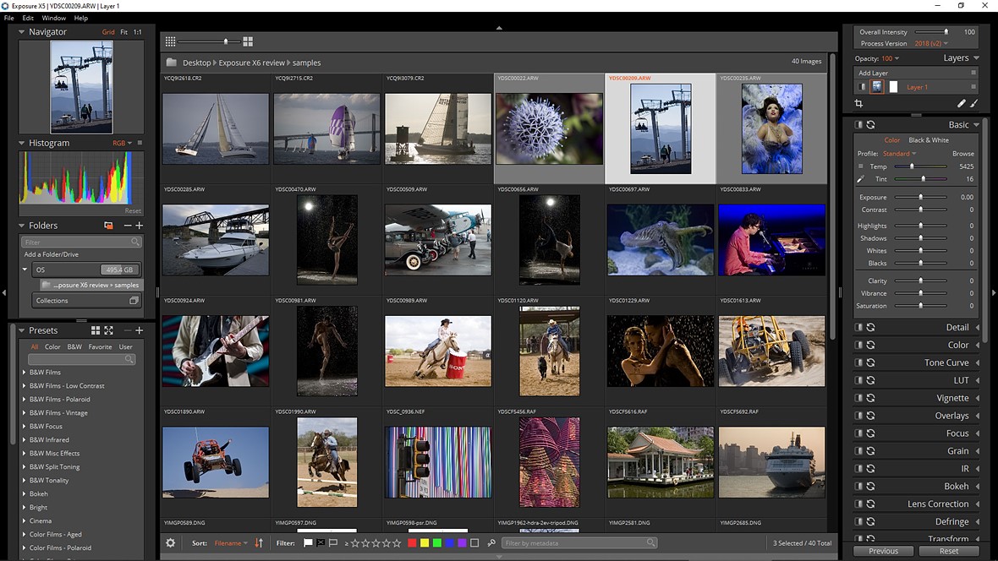The width and height of the screenshot is (998, 561).
Task: Filter by the red color label swatch
Action: (x=412, y=543)
